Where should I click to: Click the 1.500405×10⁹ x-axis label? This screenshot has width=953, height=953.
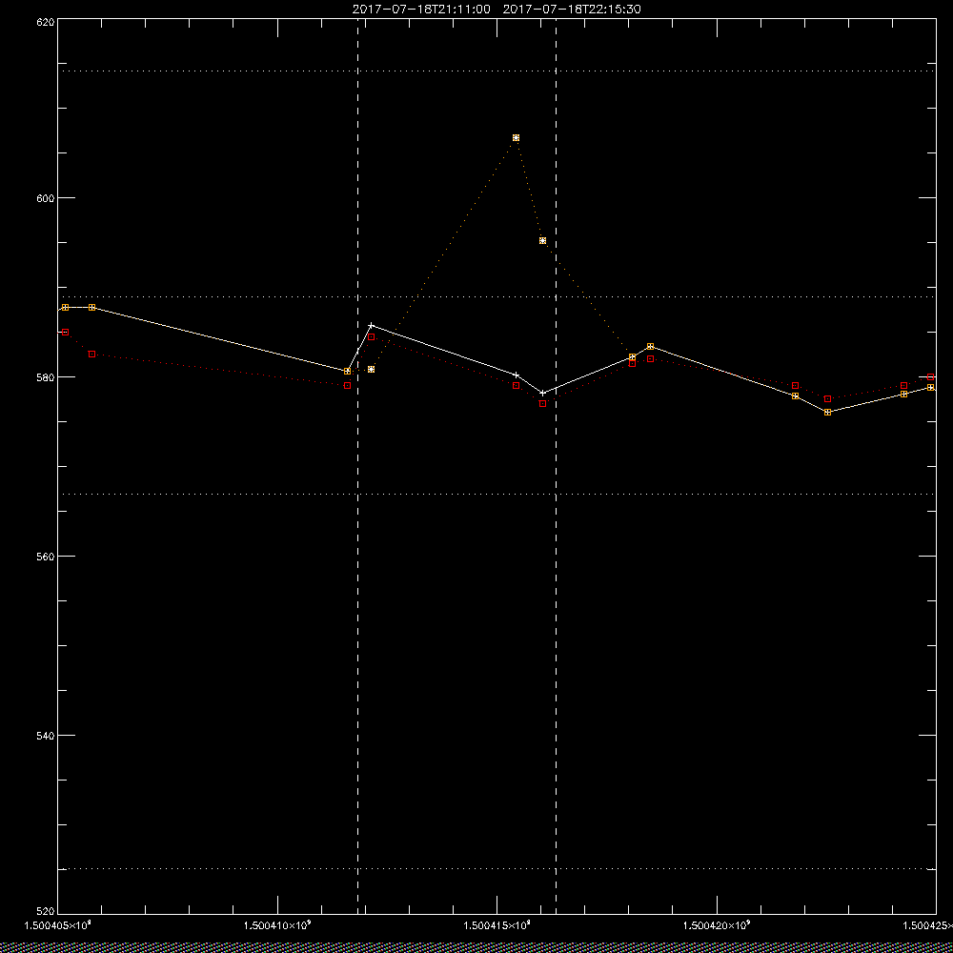tap(57, 925)
